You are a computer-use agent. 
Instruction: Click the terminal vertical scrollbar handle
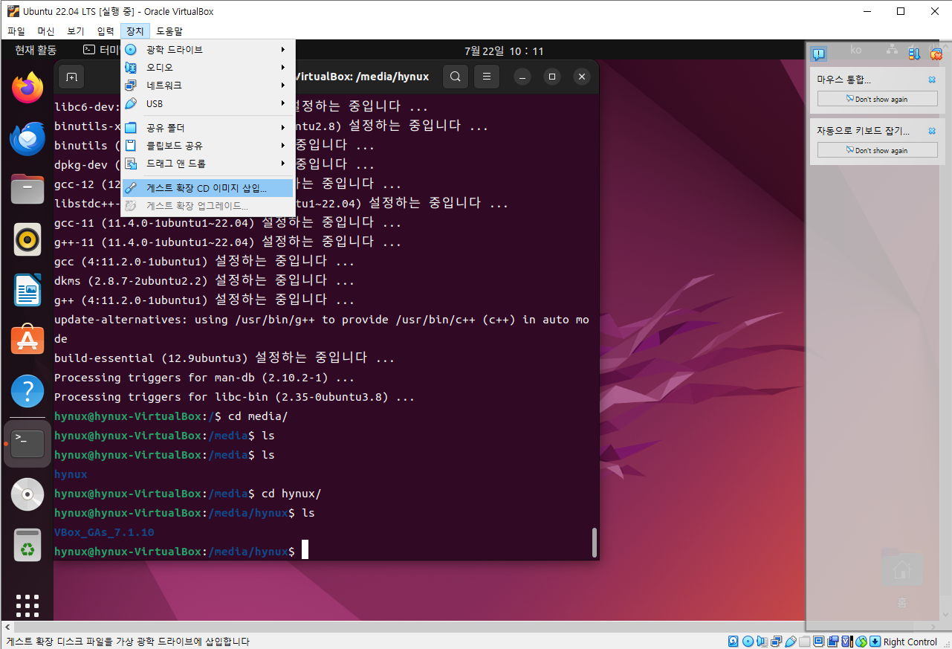click(594, 543)
